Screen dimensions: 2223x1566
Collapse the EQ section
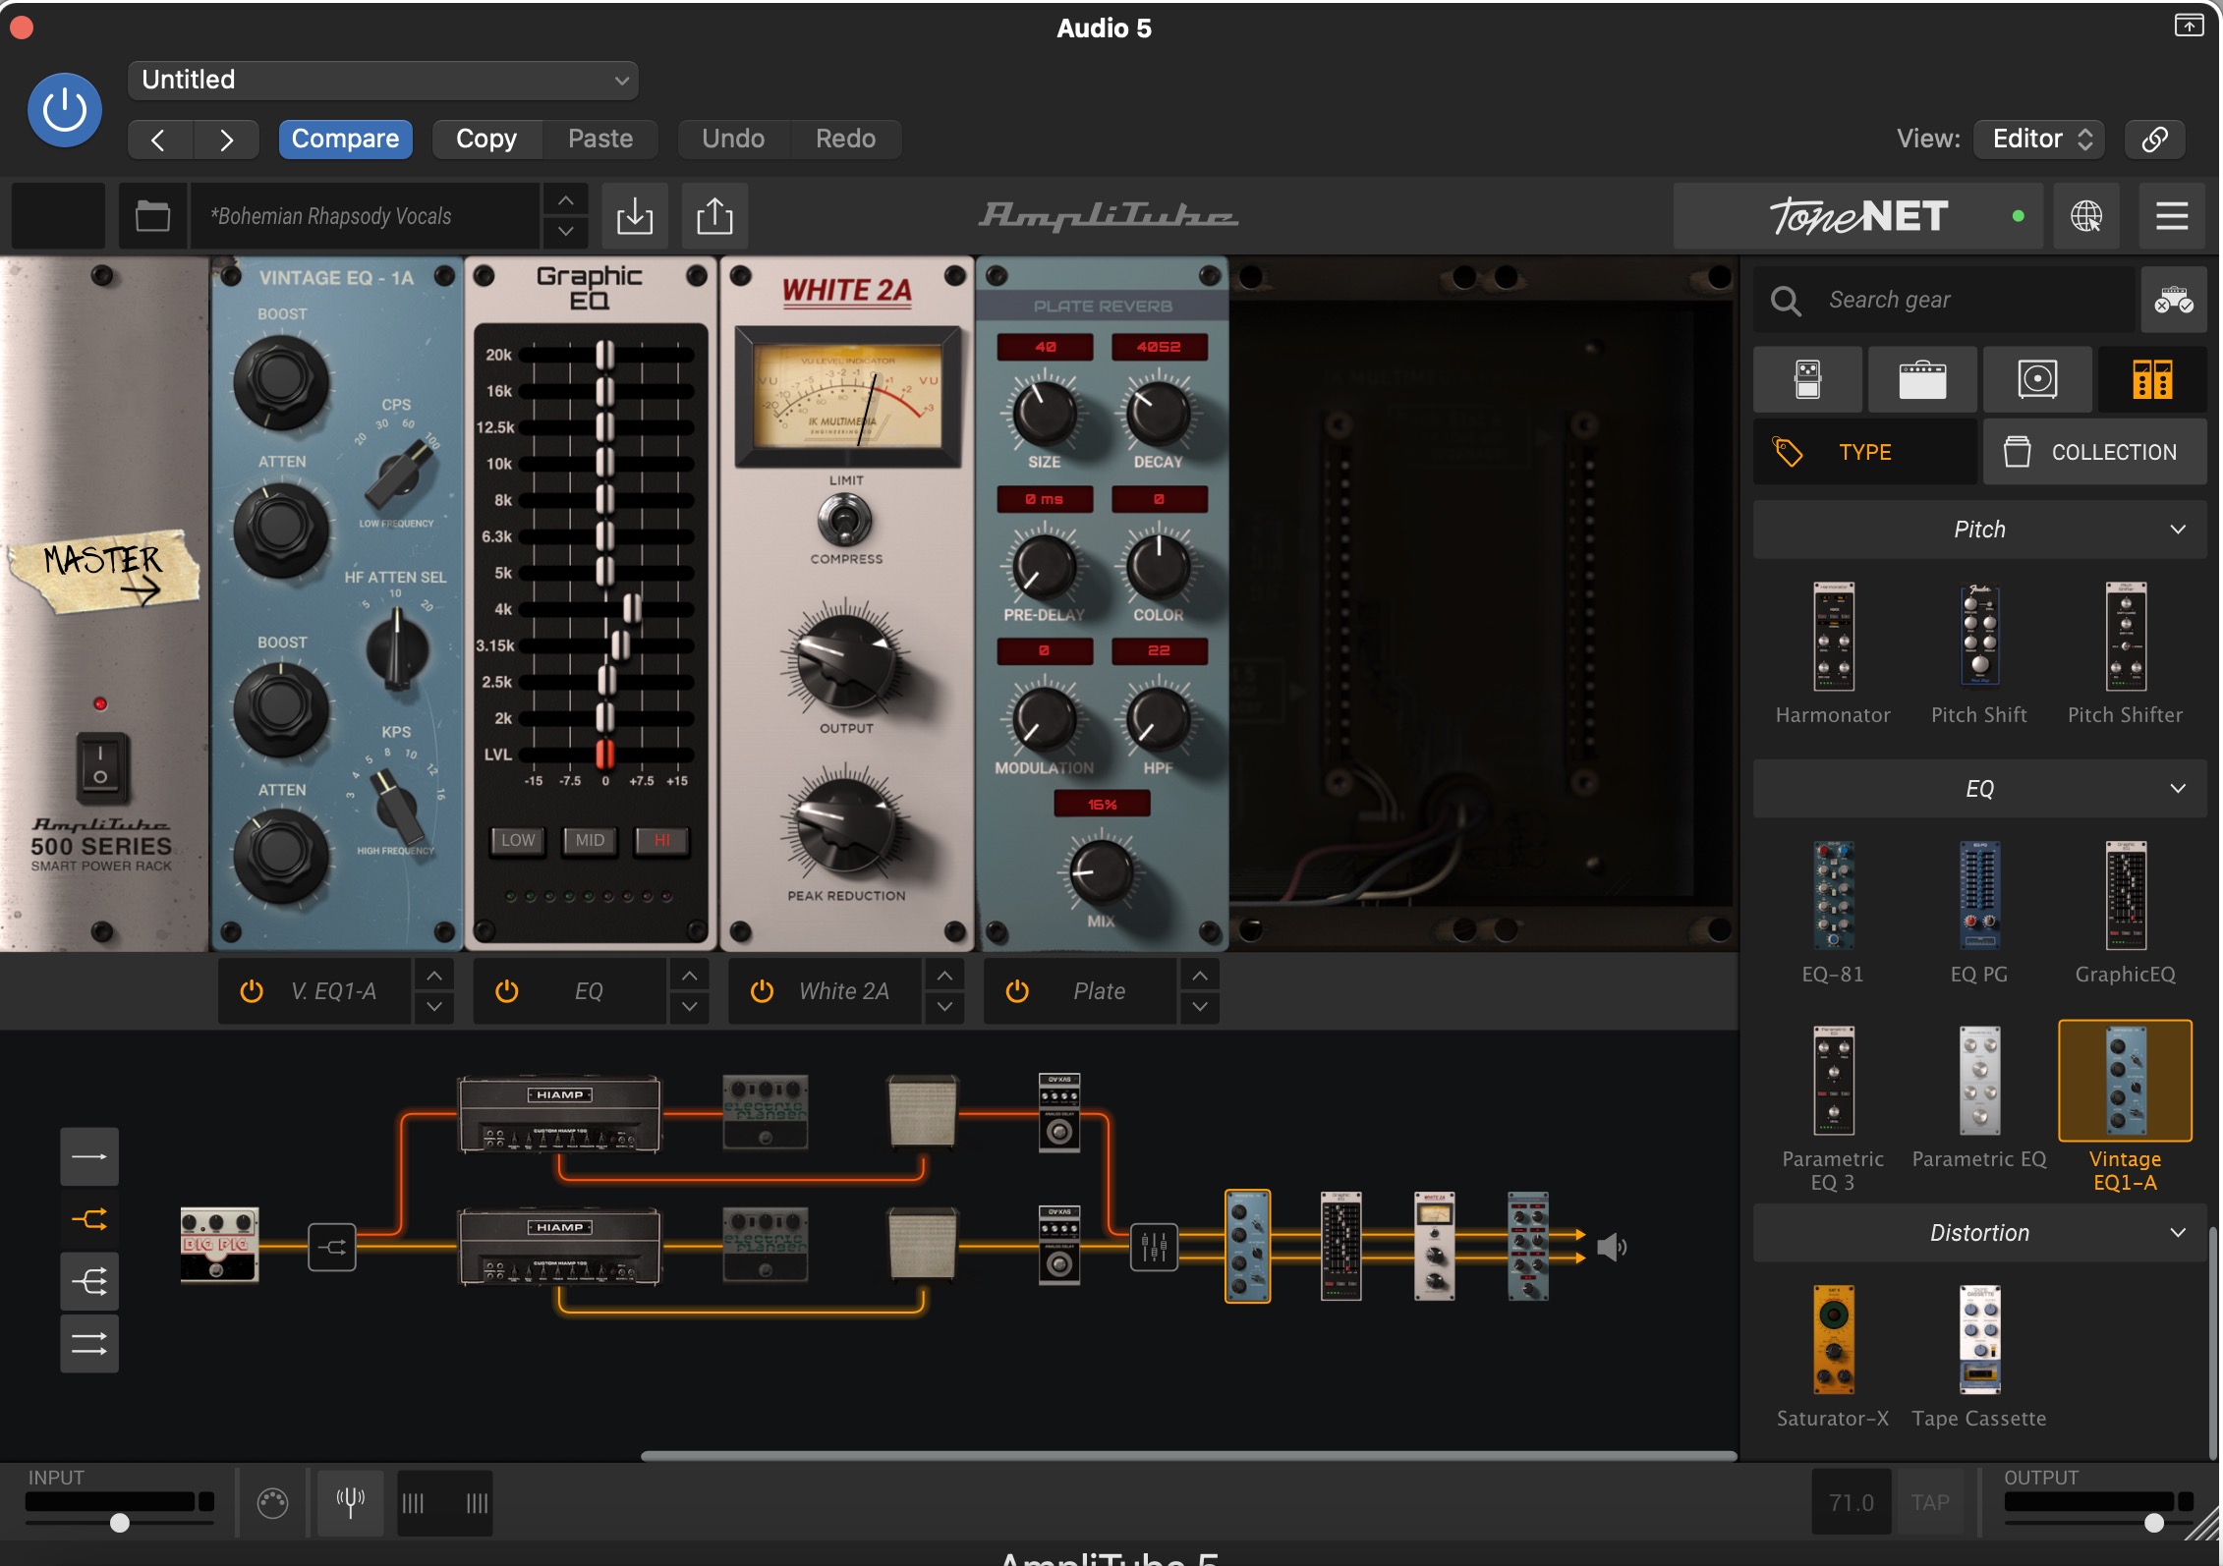1980,789
